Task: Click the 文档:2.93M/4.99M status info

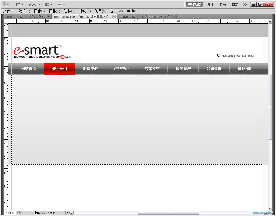Action: click(x=43, y=213)
